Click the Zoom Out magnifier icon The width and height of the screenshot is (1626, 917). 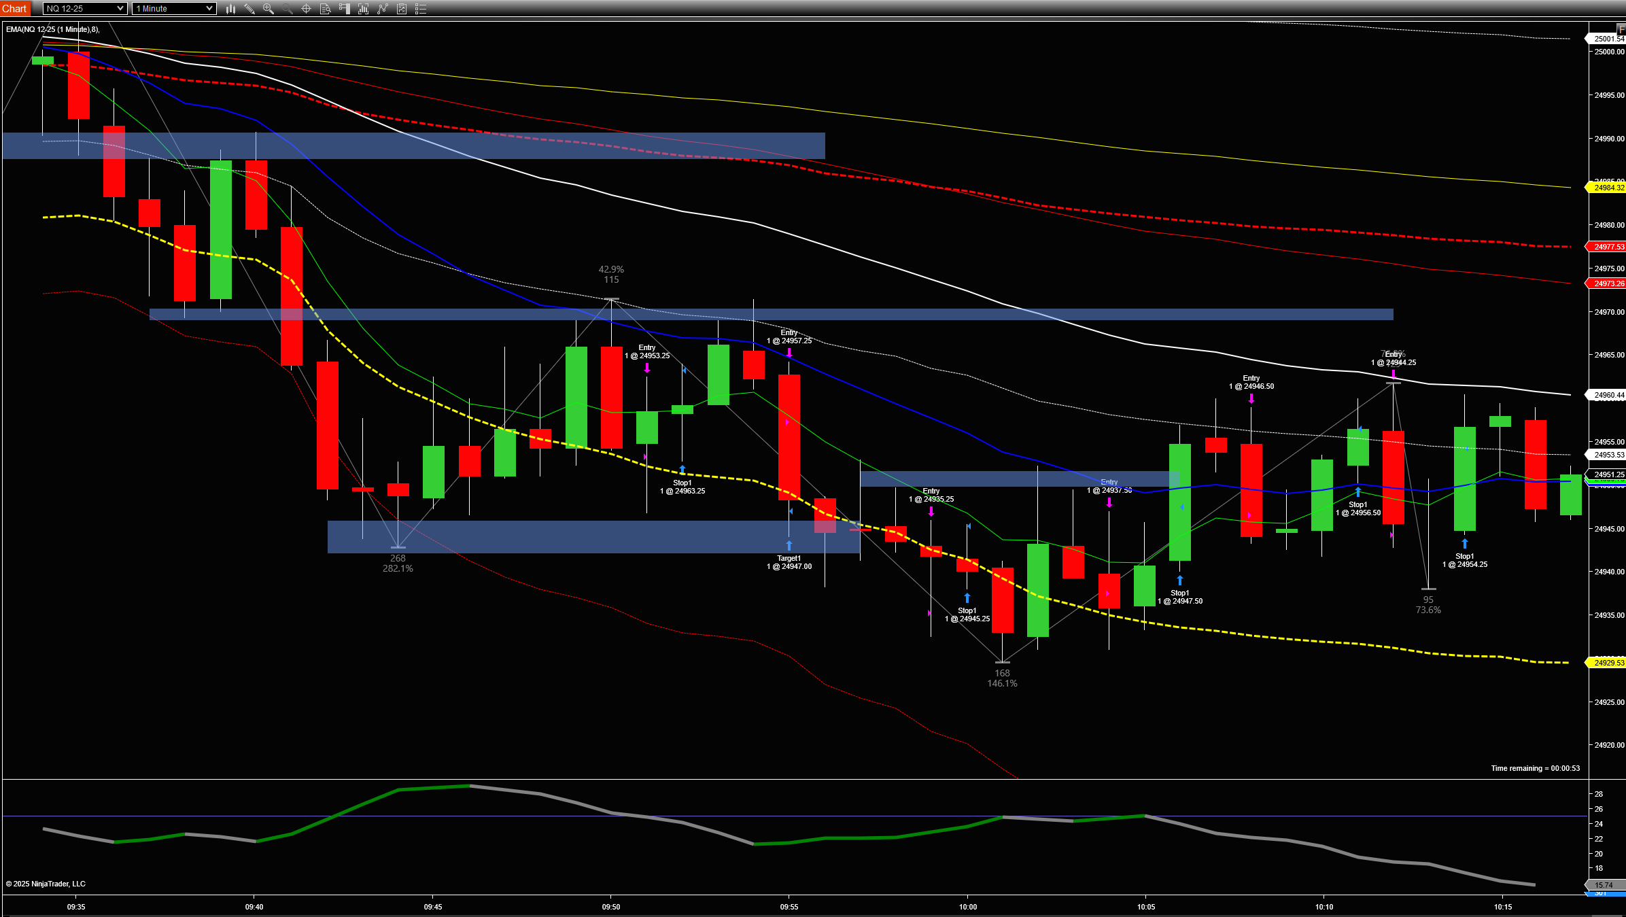pyautogui.click(x=288, y=9)
